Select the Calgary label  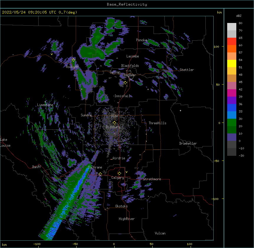point(118,178)
